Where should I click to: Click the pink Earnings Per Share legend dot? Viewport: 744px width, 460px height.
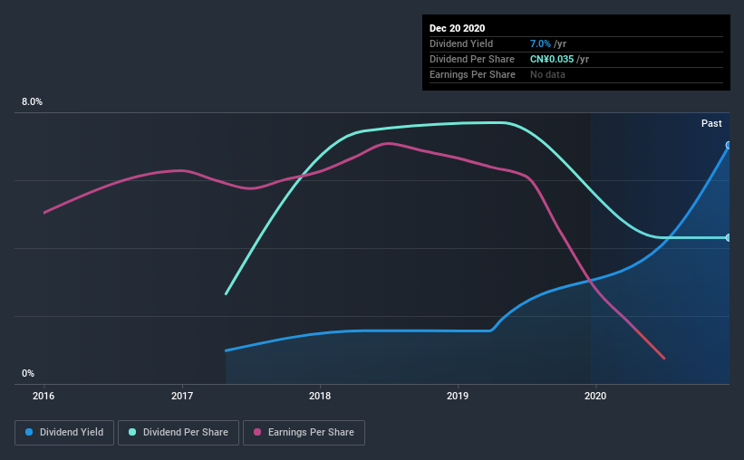pos(257,432)
